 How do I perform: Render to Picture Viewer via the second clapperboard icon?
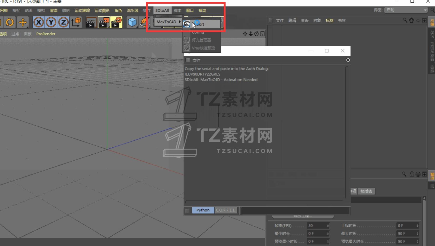pos(104,22)
